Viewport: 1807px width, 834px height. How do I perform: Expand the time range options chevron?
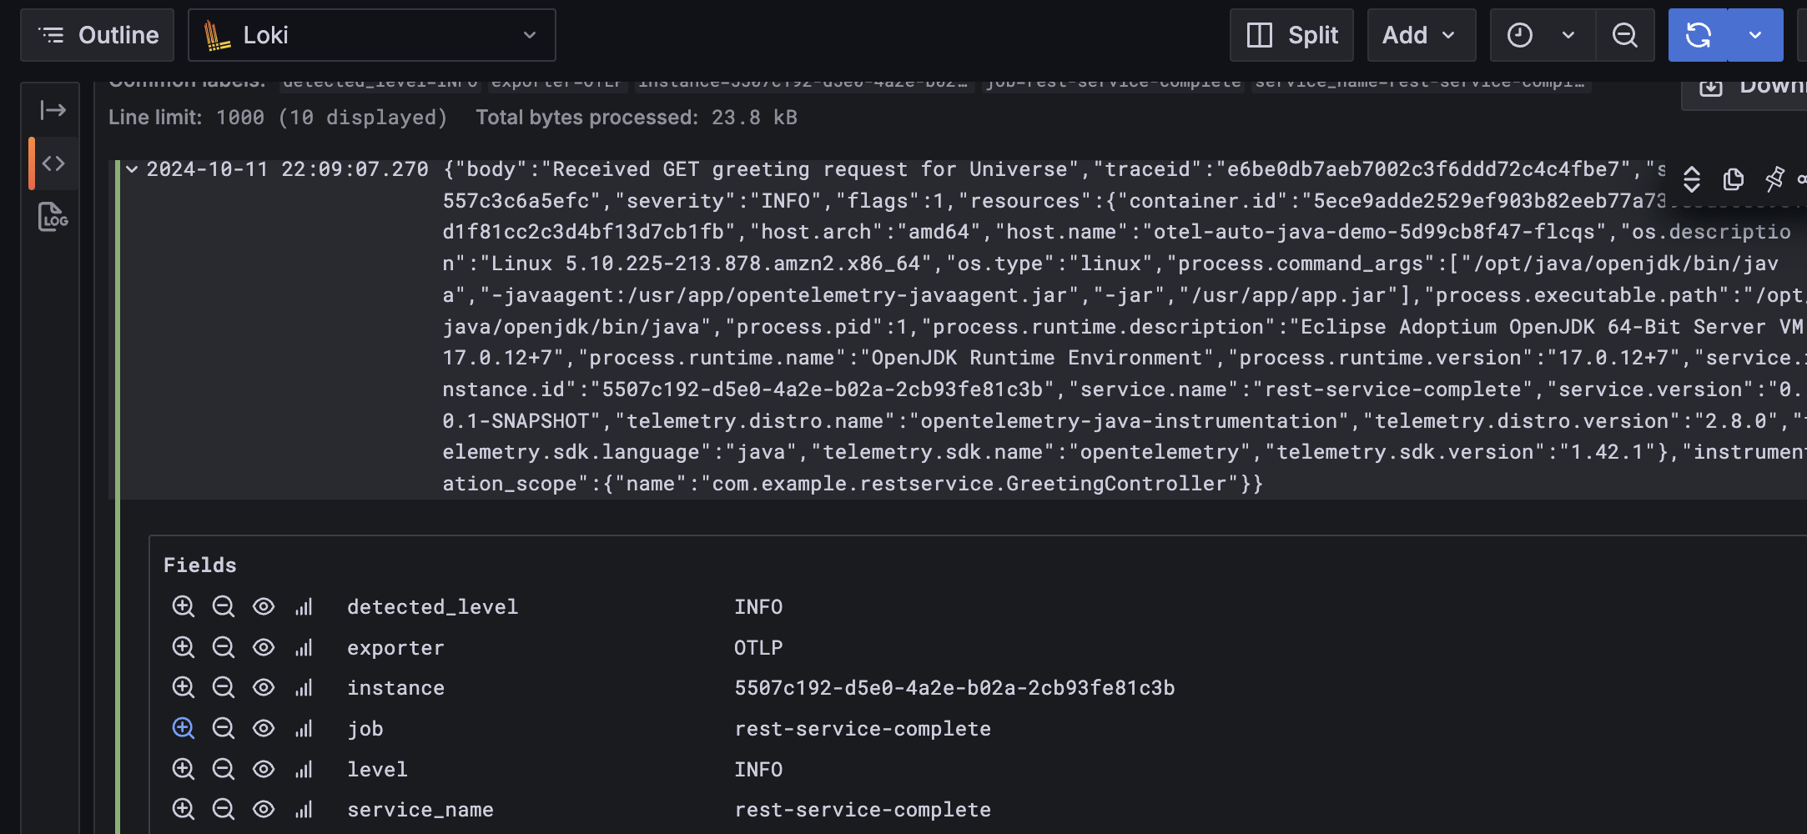pyautogui.click(x=1568, y=35)
